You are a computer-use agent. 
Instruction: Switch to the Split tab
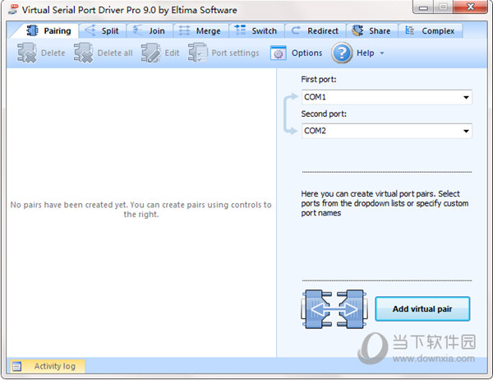pyautogui.click(x=103, y=31)
